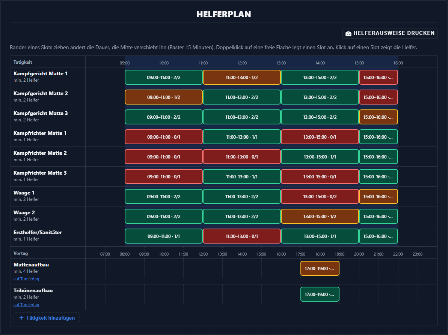Select Waage 1 slot 11:00–13:00 2/2

coord(242,196)
